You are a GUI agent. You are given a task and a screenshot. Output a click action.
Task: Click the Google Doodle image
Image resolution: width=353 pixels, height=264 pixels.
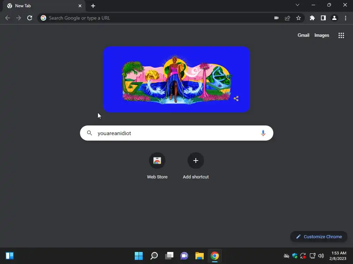coord(176,79)
